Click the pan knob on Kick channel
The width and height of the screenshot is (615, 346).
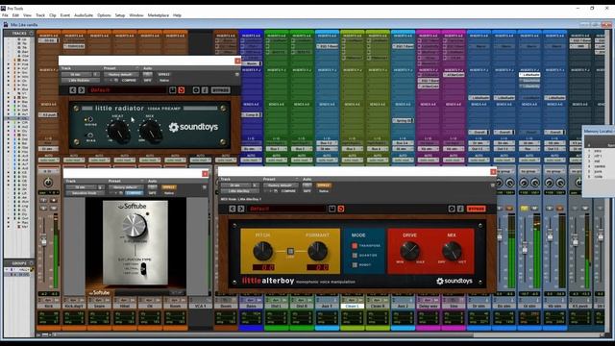tap(48, 183)
